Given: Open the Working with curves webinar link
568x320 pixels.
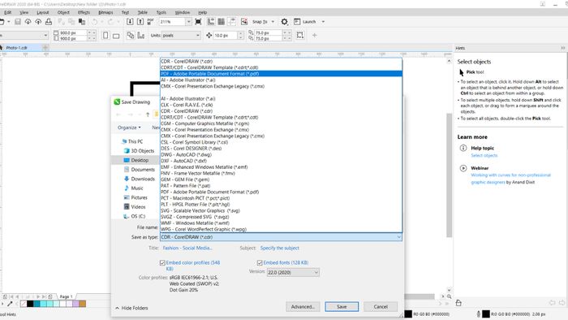Looking at the screenshot, I should [x=510, y=179].
